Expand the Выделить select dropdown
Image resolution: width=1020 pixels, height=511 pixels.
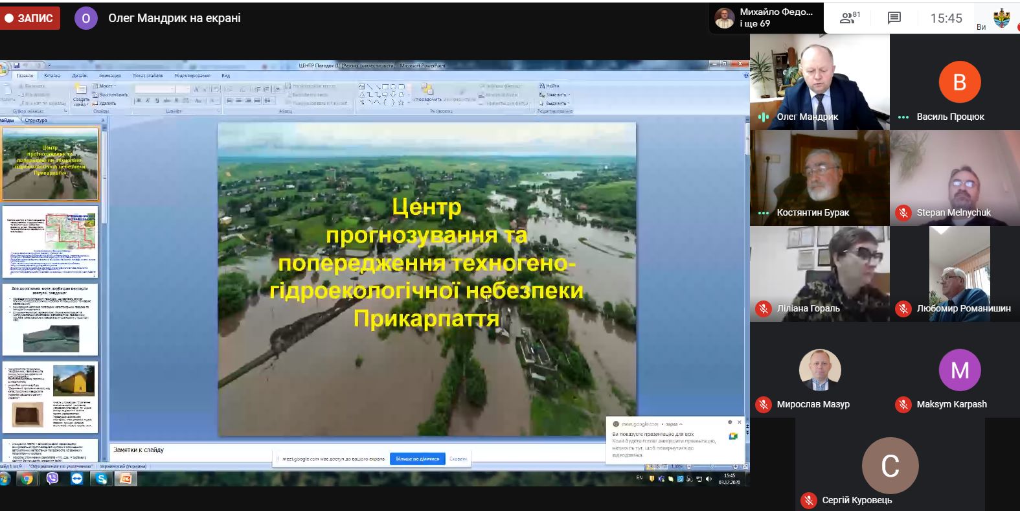554,103
